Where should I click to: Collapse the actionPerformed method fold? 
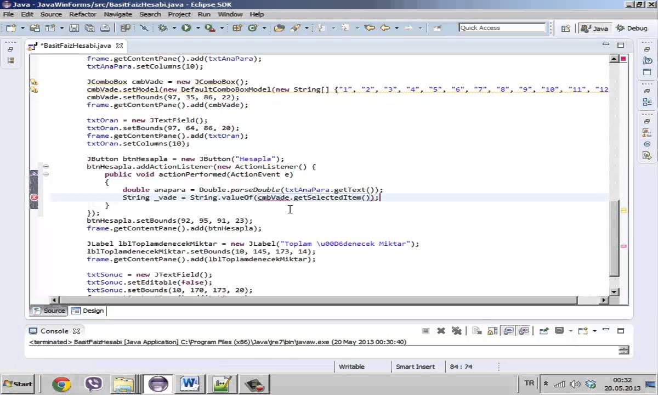point(46,174)
